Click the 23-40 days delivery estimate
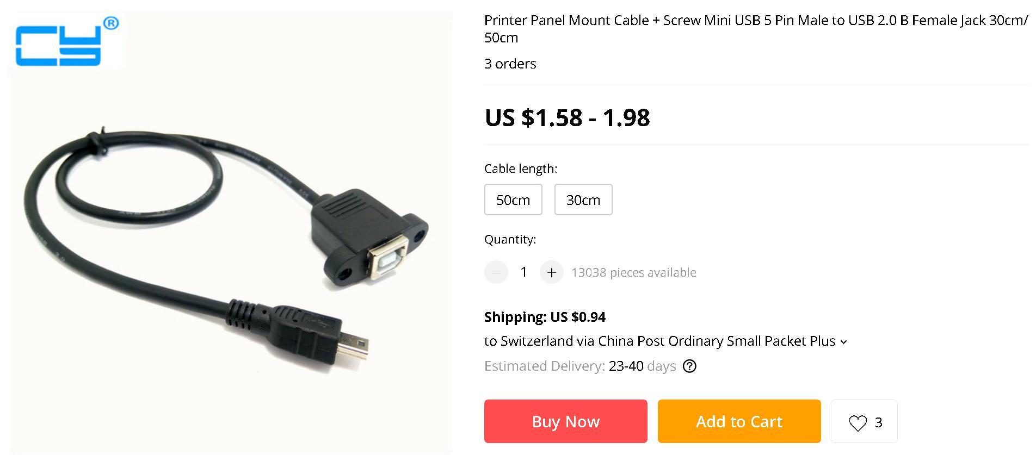The image size is (1036, 455). [642, 366]
